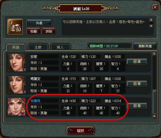This screenshot has width=161, height=138.
Task: Click the 關閉 close button at bottom
Action: [80, 131]
